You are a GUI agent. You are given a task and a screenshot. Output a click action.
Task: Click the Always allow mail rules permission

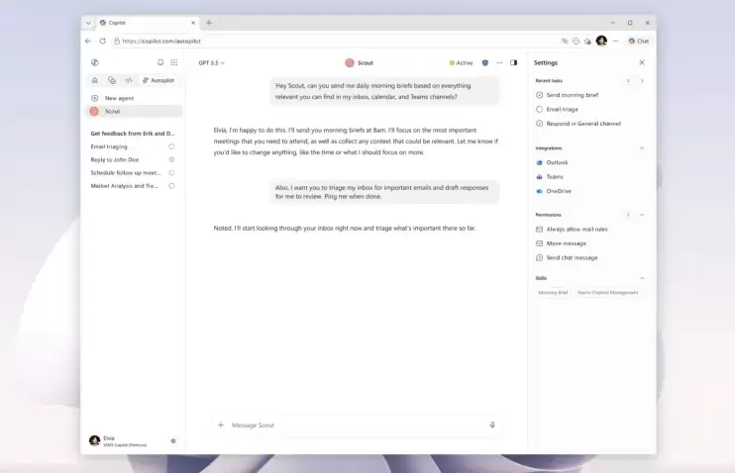[572, 229]
